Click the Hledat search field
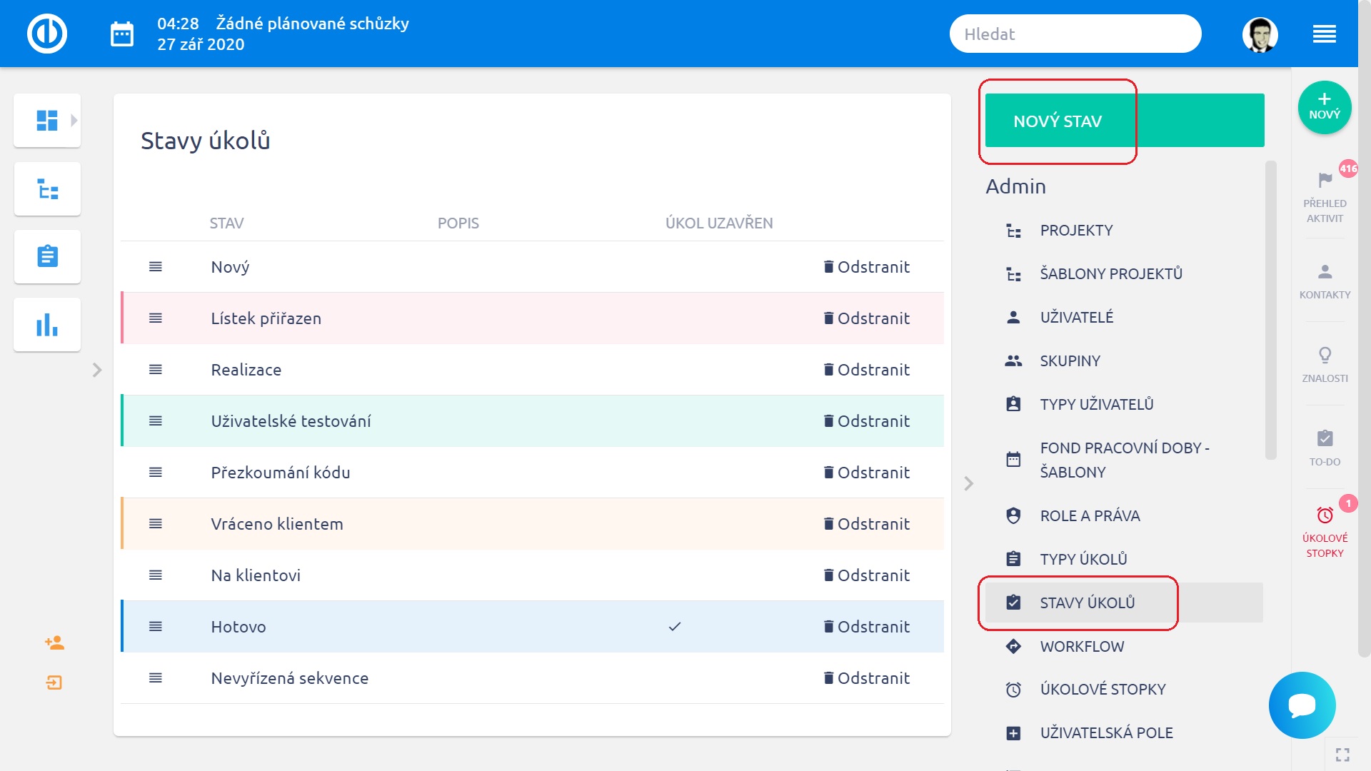Image resolution: width=1371 pixels, height=771 pixels. click(1075, 34)
